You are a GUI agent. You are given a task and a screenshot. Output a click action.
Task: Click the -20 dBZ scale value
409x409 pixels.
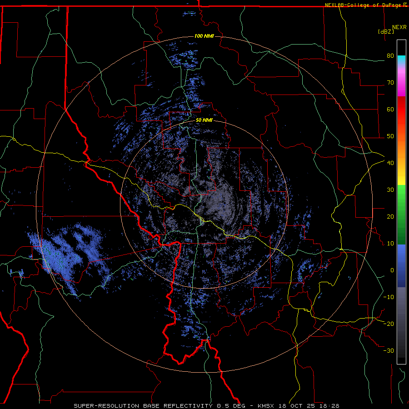[x=389, y=324]
